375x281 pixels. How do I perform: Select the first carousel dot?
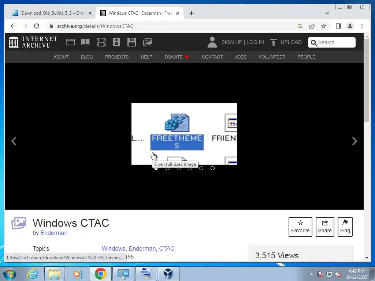[x=156, y=168]
